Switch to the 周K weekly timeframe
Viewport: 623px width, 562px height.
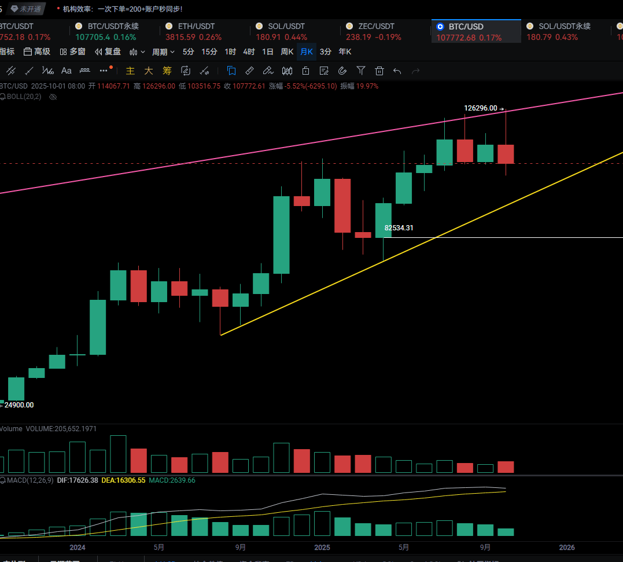pos(287,52)
